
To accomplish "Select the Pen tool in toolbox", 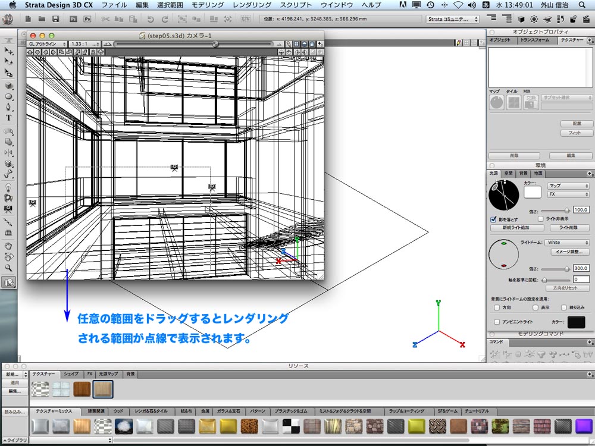I will 8,107.
